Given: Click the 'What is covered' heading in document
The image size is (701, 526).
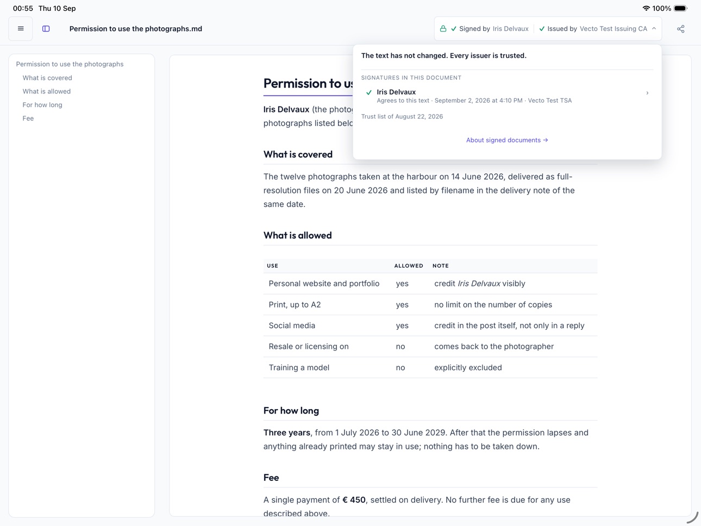Looking at the screenshot, I should pos(298,154).
